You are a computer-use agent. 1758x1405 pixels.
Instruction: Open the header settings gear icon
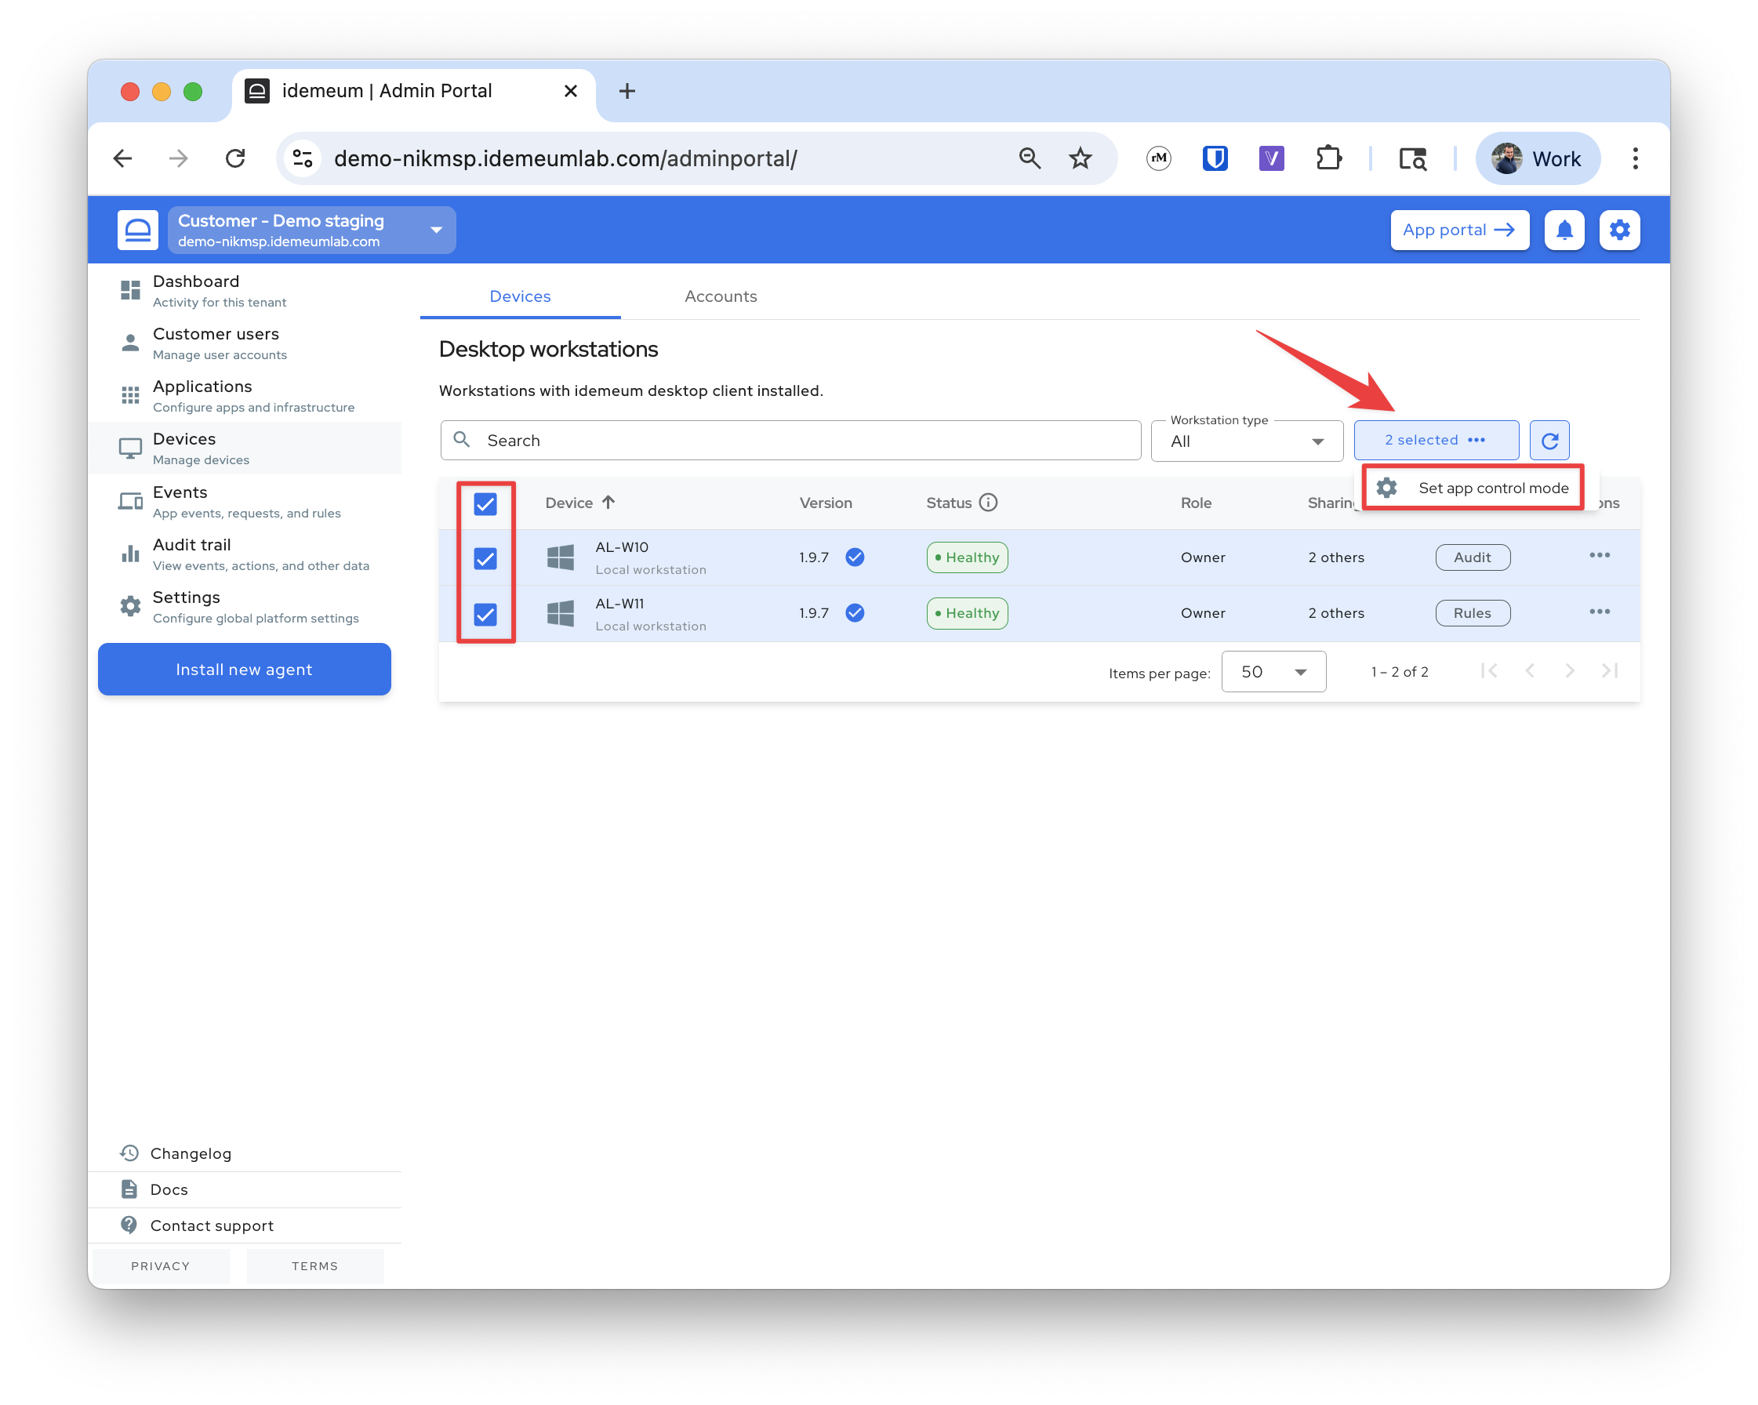point(1619,230)
